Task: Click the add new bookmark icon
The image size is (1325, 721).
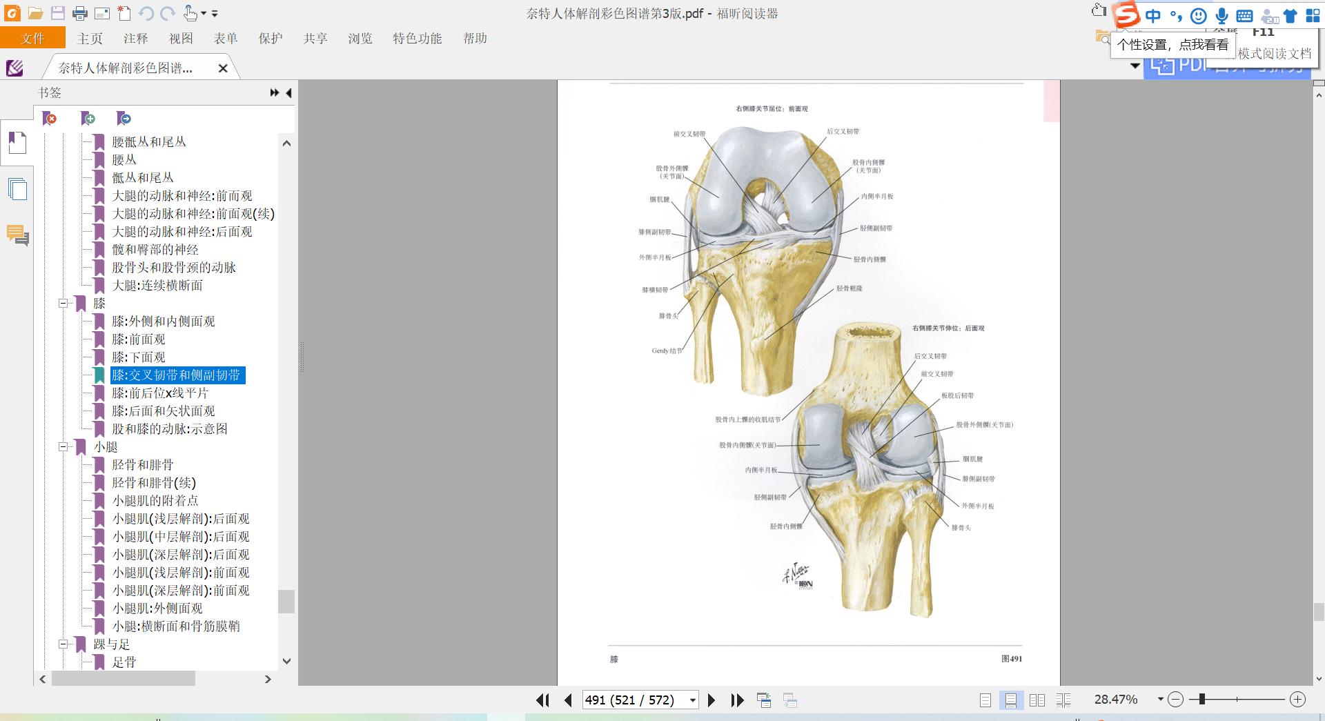Action: click(x=88, y=119)
